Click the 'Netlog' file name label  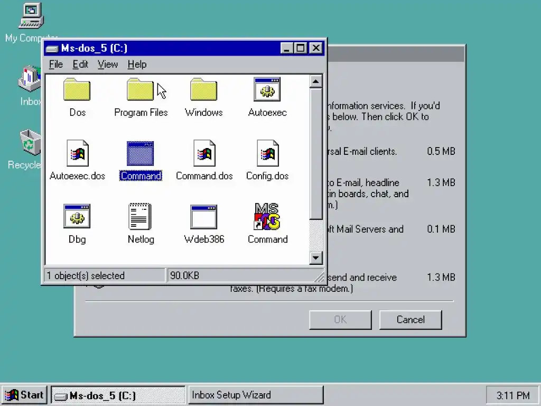[x=141, y=239]
